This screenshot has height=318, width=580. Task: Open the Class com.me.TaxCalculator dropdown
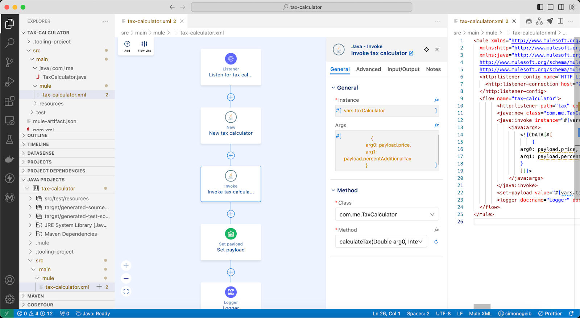click(387, 214)
